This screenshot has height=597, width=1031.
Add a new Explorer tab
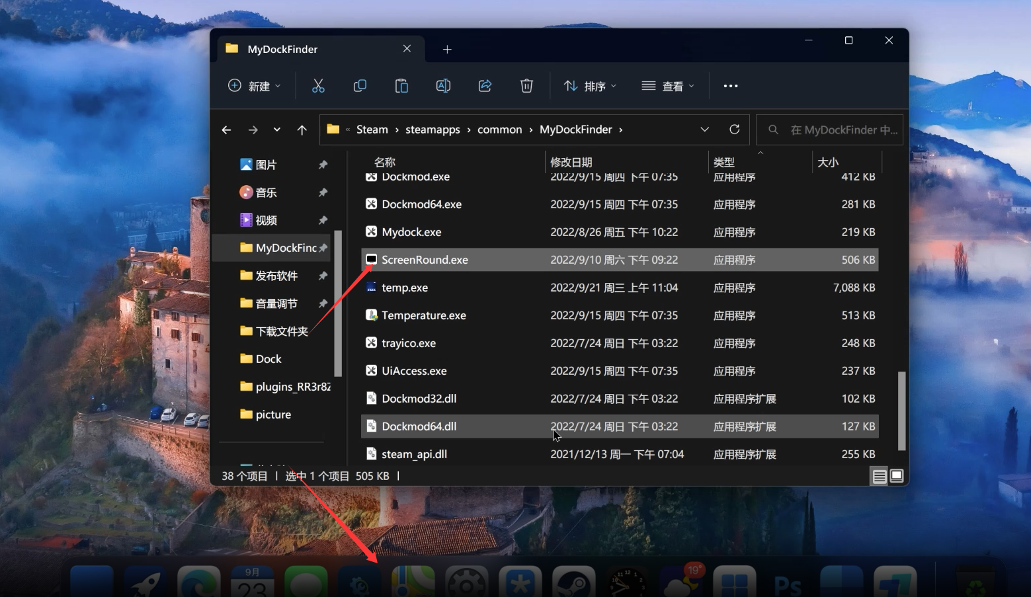tap(447, 50)
